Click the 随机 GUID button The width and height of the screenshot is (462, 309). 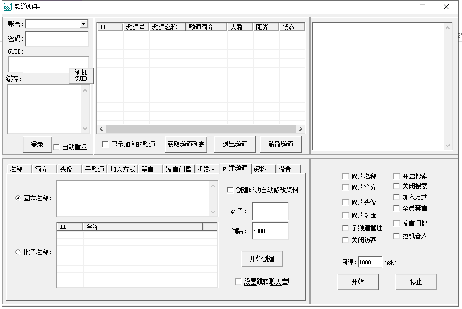coord(81,75)
